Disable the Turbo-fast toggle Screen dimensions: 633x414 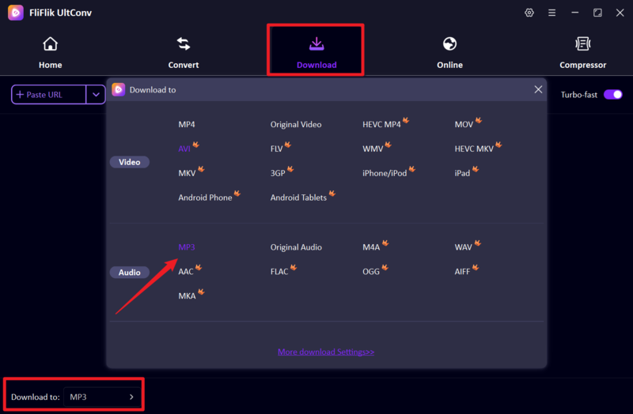coord(612,95)
